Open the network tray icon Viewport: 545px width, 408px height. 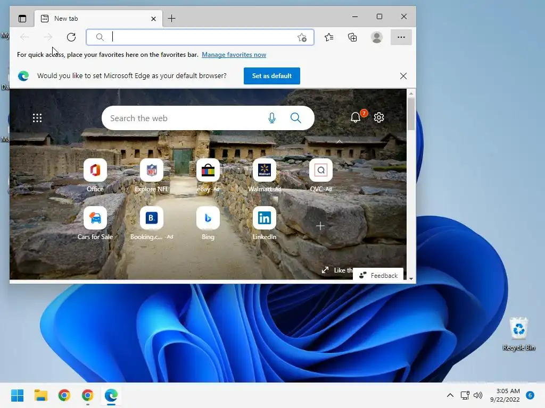tap(465, 395)
